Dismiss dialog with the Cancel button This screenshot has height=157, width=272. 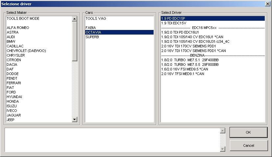[x=248, y=145]
